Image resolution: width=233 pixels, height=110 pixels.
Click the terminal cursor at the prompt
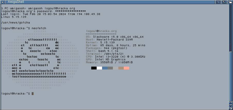tap(33, 93)
